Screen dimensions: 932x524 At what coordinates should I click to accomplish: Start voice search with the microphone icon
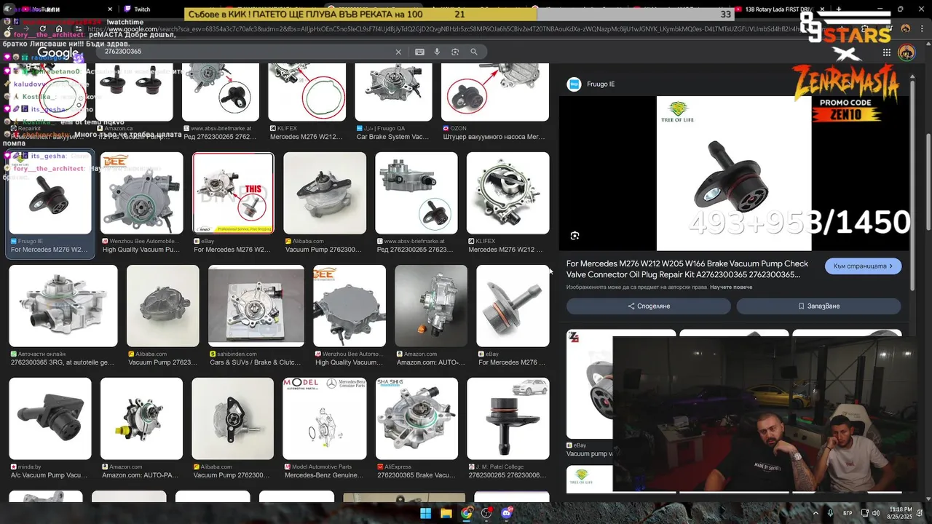coord(437,52)
